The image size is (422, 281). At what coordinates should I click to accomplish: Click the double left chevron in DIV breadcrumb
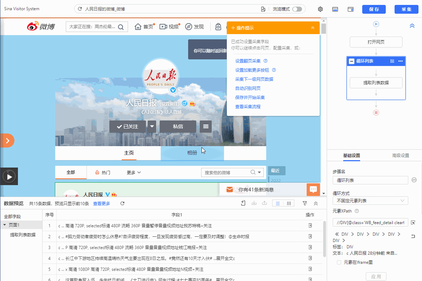(337, 234)
